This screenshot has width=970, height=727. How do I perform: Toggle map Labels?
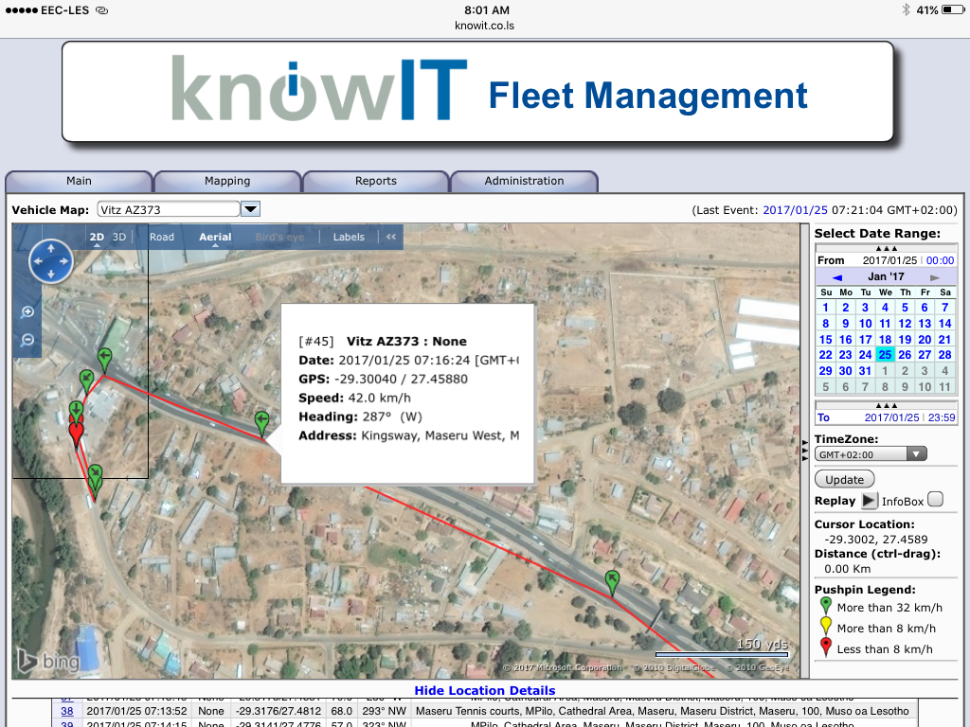(x=349, y=237)
